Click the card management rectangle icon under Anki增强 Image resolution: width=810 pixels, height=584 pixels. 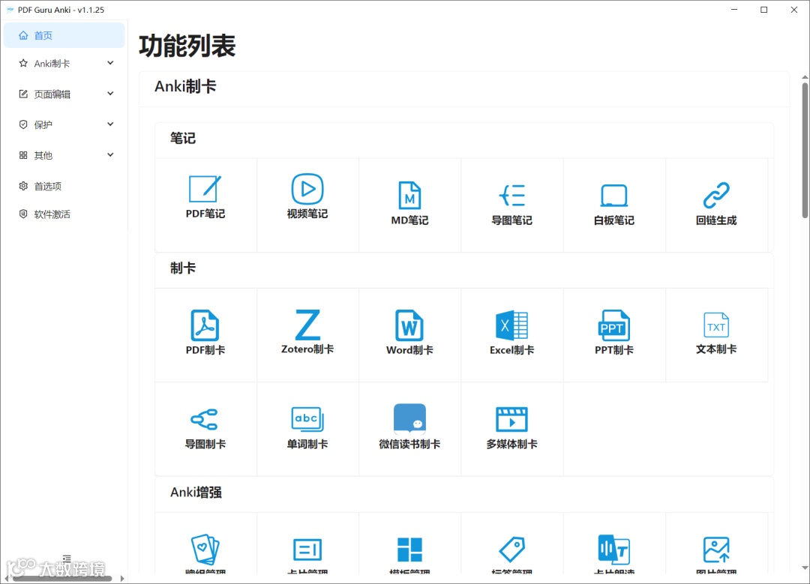(307, 550)
